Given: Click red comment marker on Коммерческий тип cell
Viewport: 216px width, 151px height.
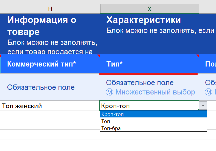Looking at the screenshot, I should pyautogui.click(x=98, y=55).
